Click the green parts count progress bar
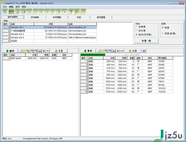The width and height of the screenshot is (186, 142). coord(93,55)
